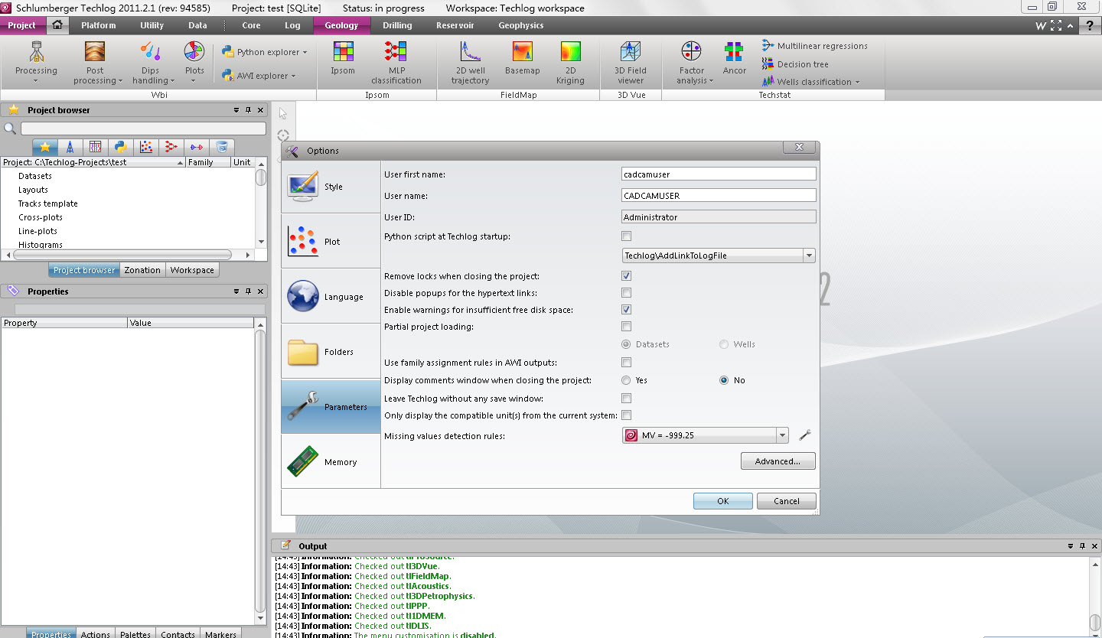
Task: Select the log layout filter icon in Project browser
Action: tap(95, 147)
